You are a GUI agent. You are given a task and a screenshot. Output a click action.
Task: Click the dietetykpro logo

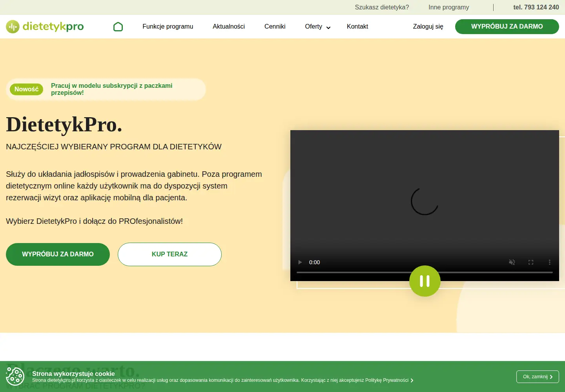point(45,27)
